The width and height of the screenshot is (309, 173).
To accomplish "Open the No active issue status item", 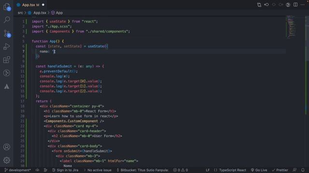I will point(98,170).
